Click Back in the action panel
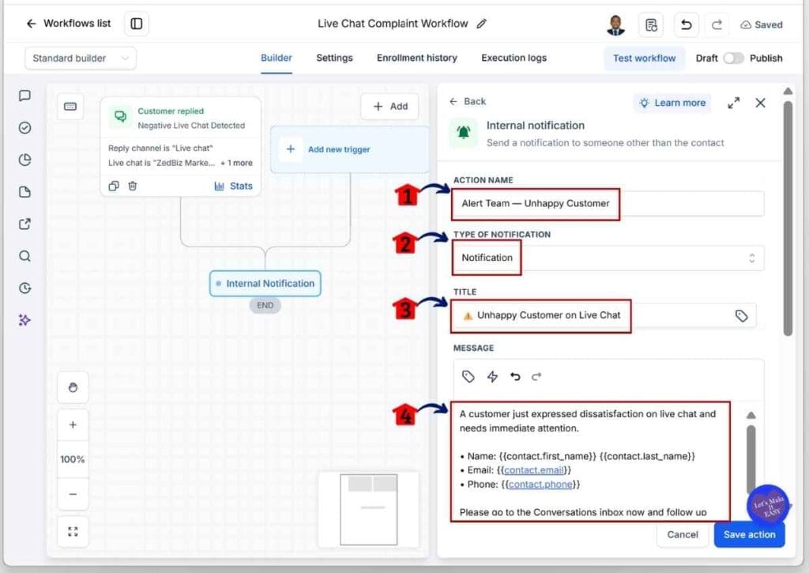The width and height of the screenshot is (809, 573). click(468, 102)
